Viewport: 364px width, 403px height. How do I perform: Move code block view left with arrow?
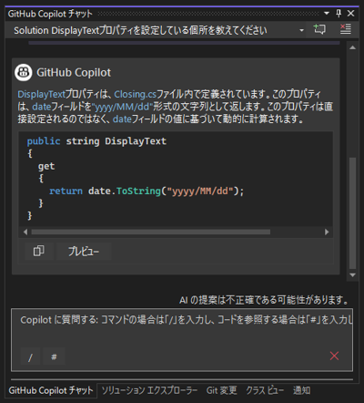point(25,232)
